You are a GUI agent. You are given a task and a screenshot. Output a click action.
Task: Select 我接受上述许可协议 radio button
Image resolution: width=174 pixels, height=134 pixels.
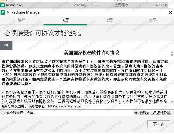point(136,113)
